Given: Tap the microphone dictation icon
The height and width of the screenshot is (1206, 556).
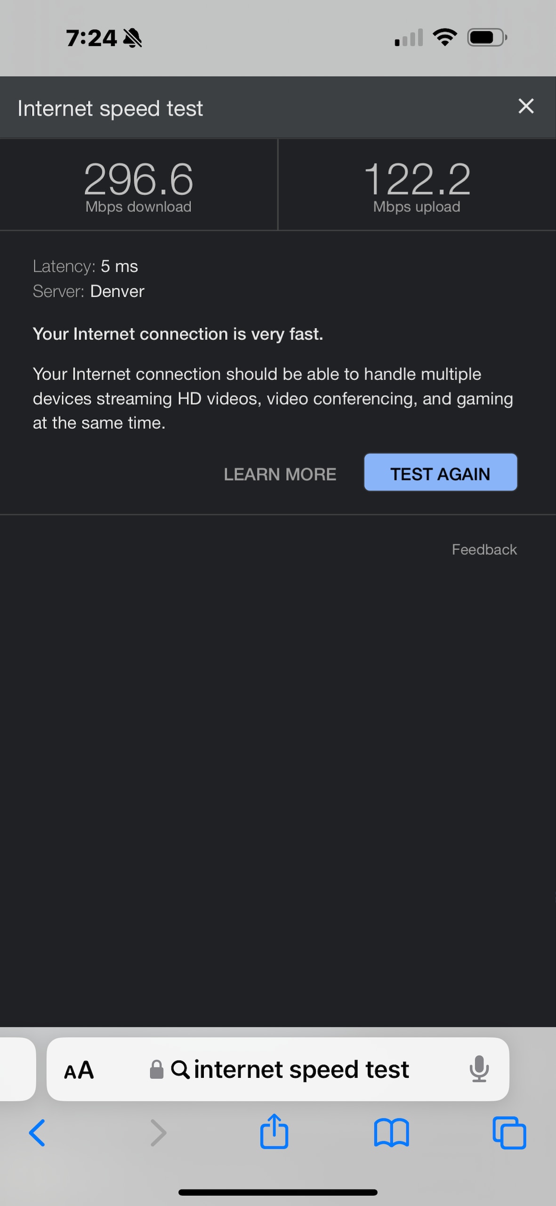Looking at the screenshot, I should coord(479,1069).
